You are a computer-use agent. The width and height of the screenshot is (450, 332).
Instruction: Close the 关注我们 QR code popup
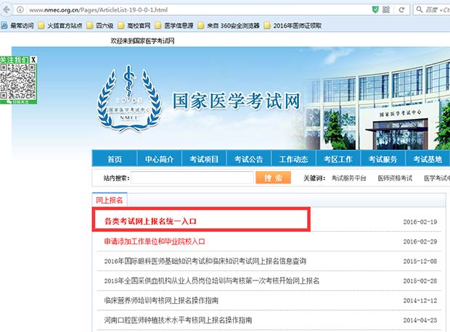coord(33,59)
